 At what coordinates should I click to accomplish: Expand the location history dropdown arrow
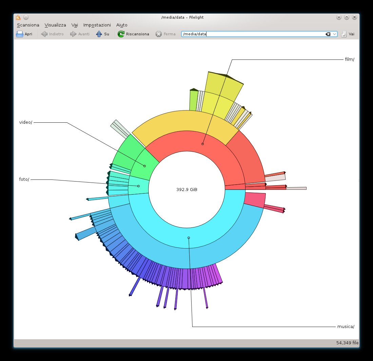[334, 34]
